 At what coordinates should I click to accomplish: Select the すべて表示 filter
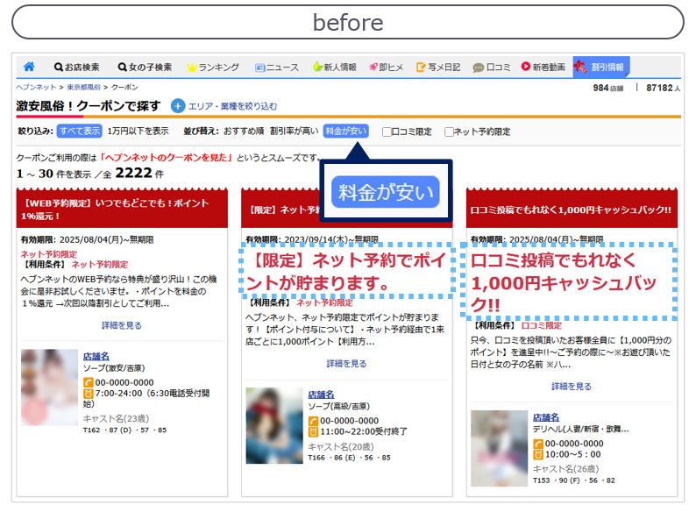coord(80,131)
